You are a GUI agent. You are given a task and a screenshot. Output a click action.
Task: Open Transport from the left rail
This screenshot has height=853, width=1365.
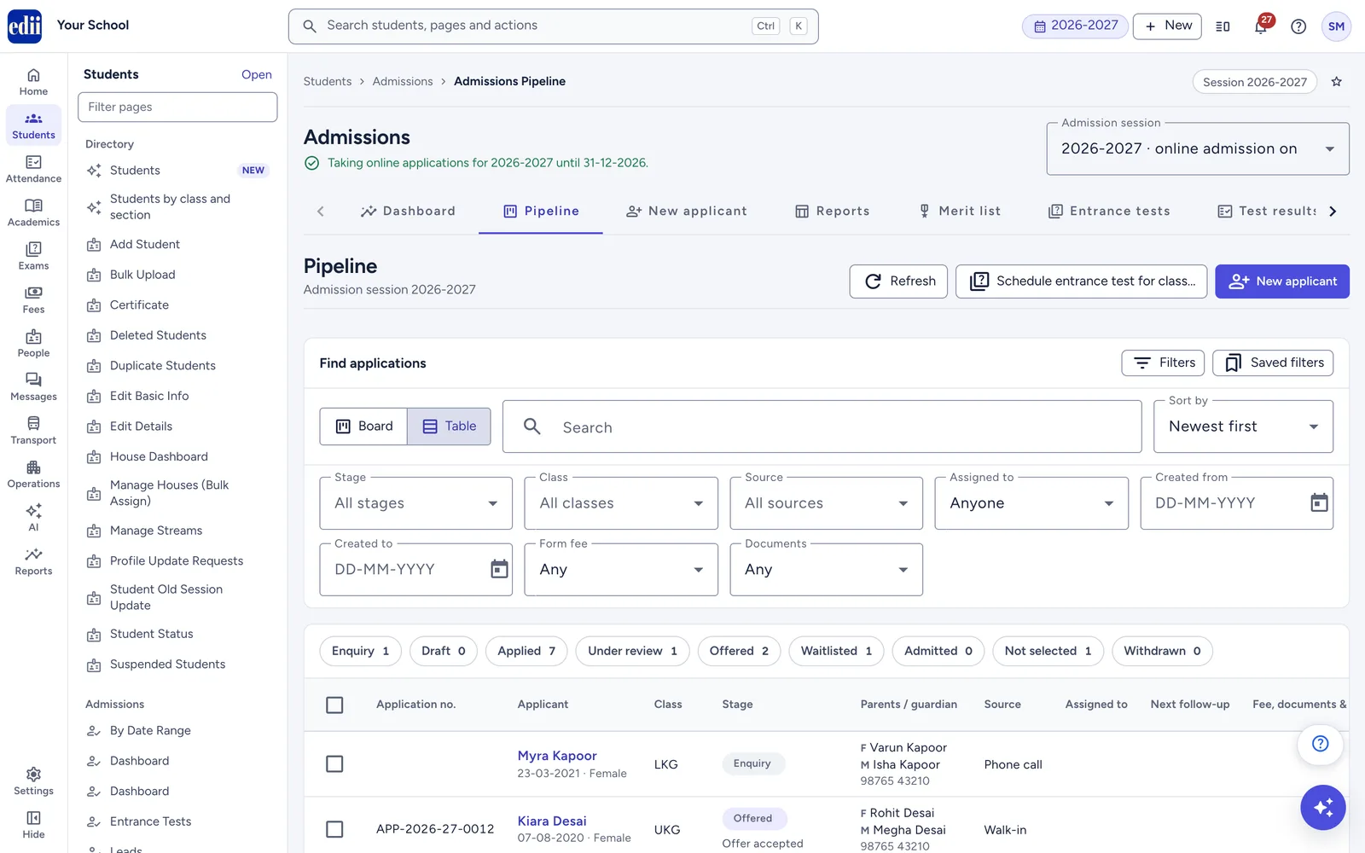click(x=33, y=431)
